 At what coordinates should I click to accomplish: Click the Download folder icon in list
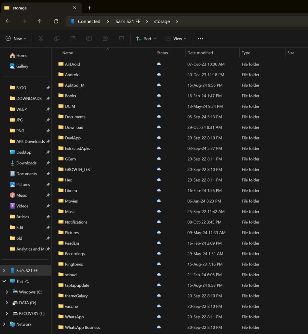[x=61, y=127]
